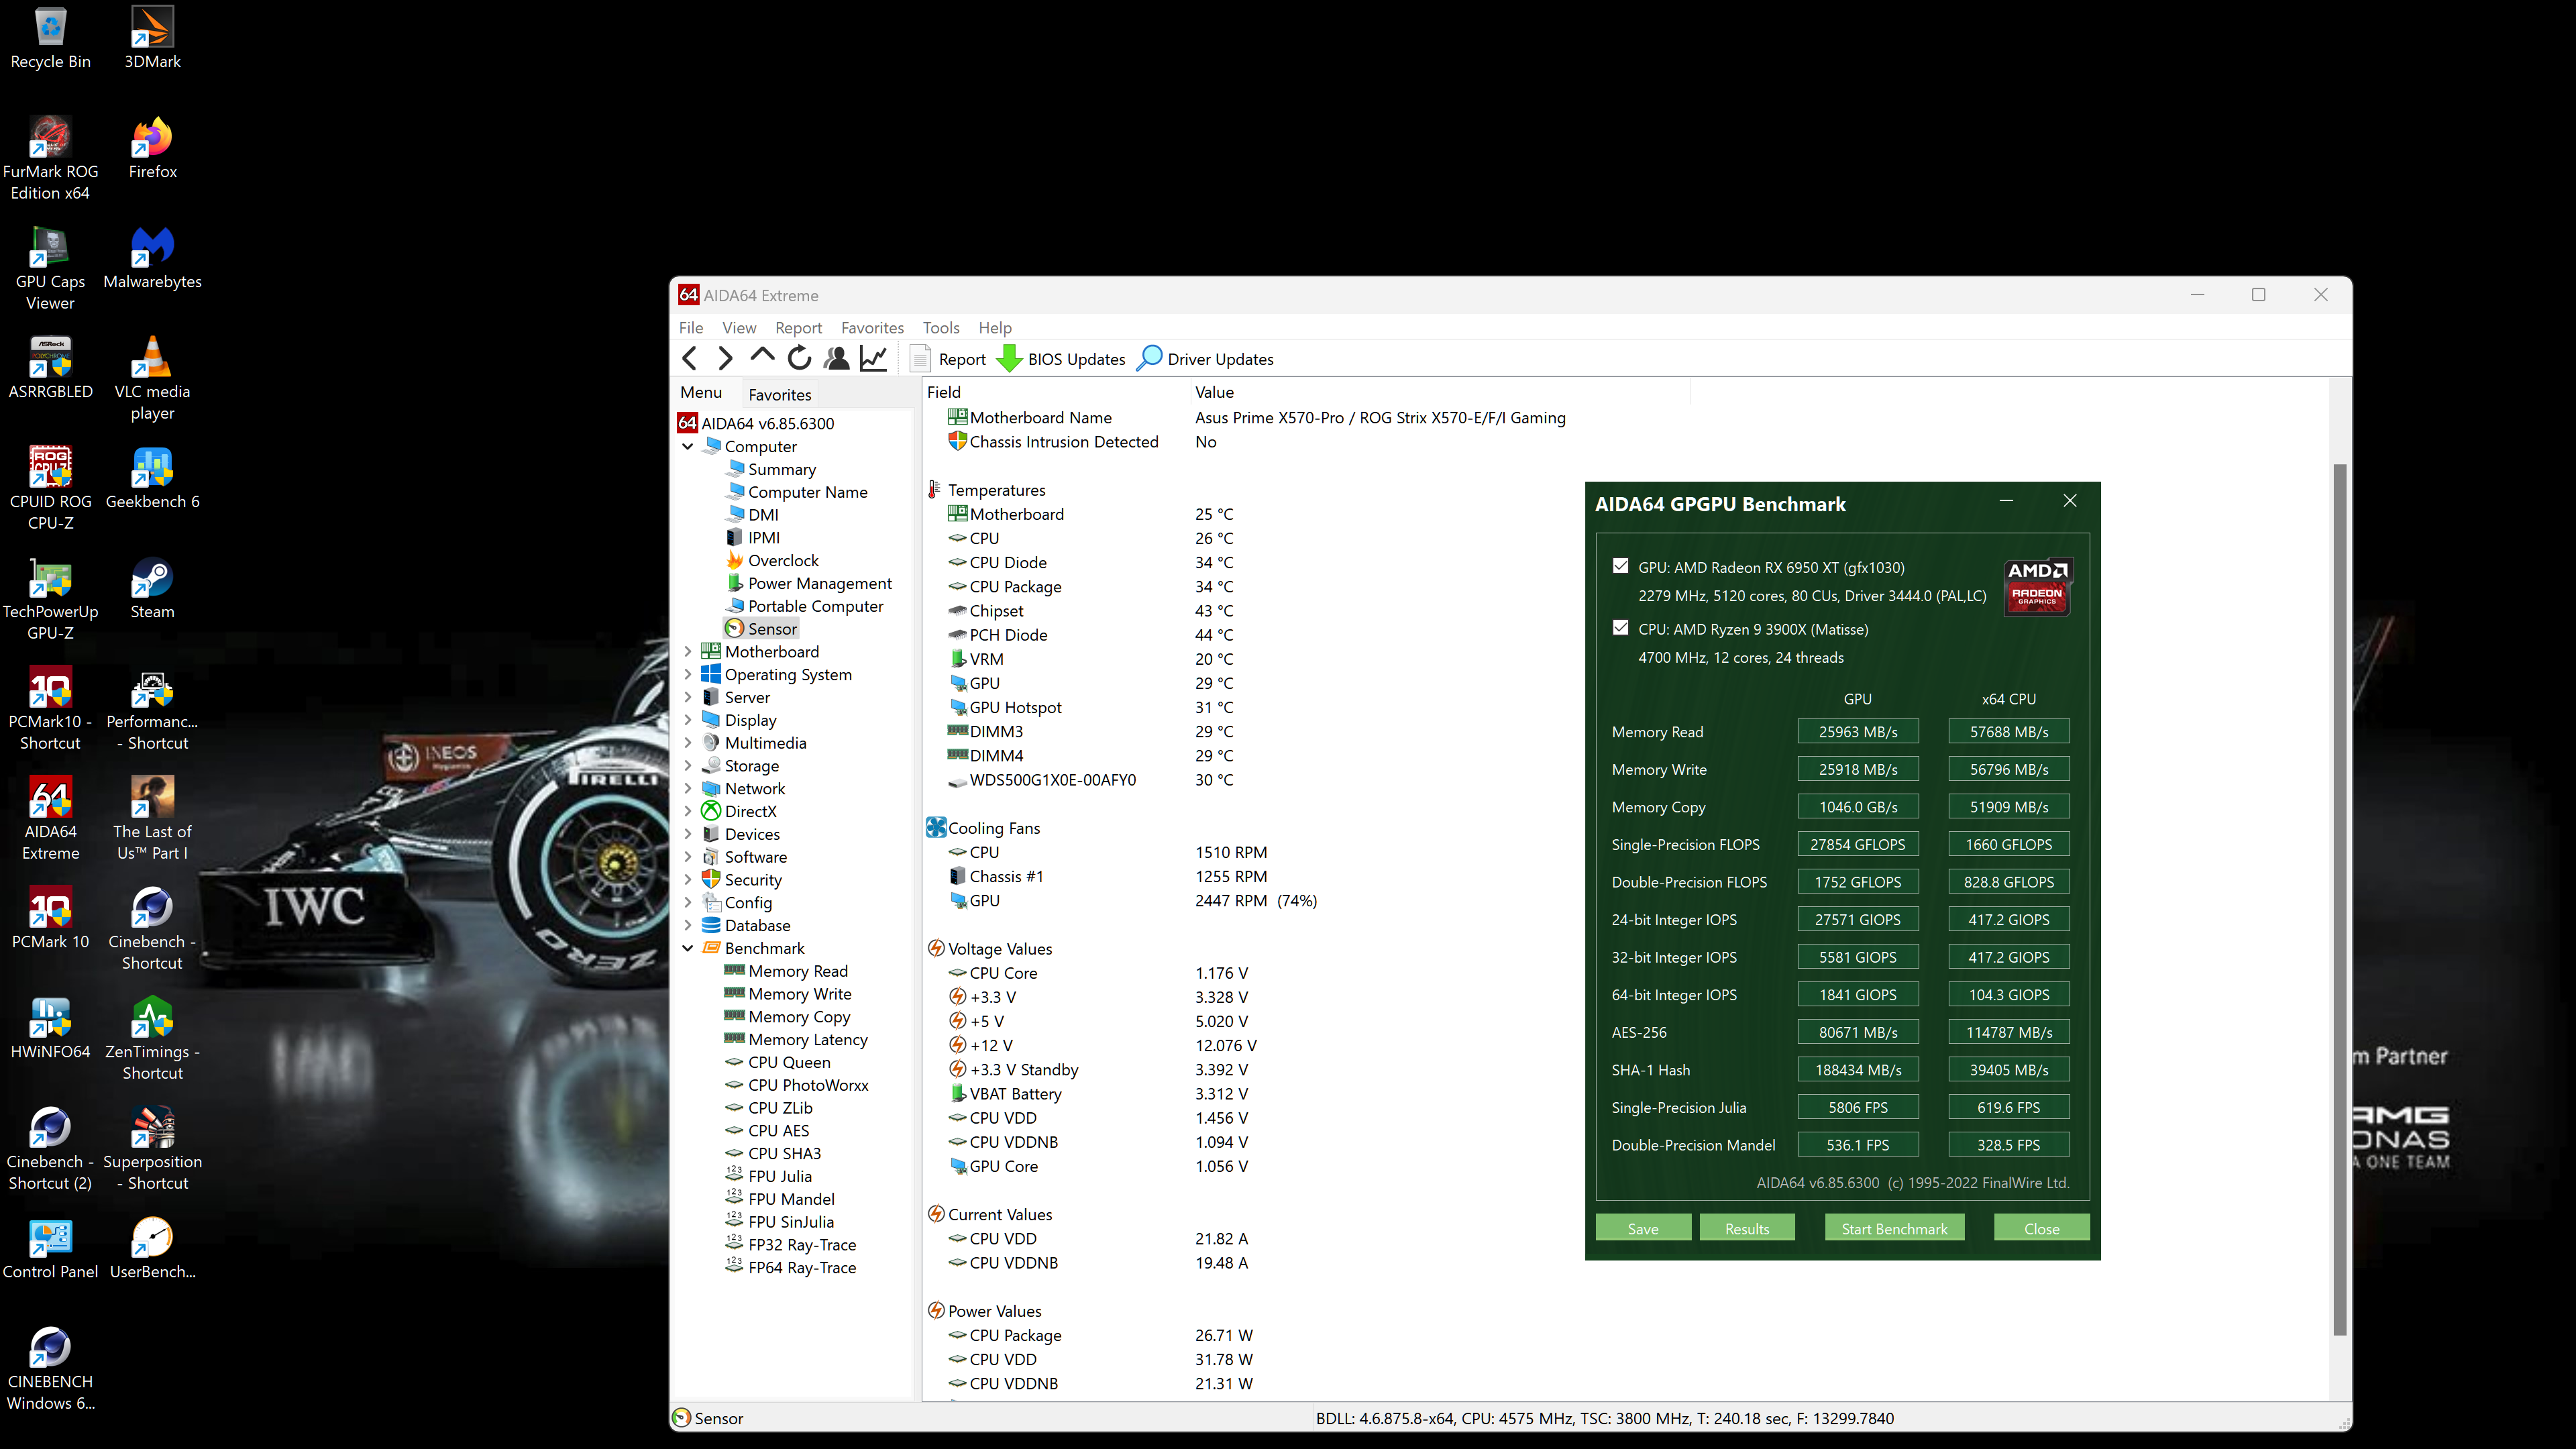Open the Help menu
The image size is (2576, 1449).
pos(995,327)
